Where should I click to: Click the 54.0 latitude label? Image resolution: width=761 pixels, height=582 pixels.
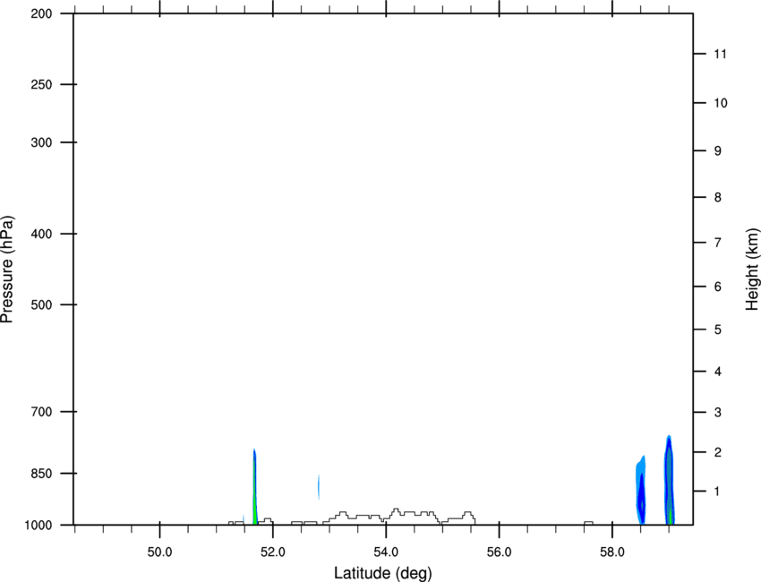[x=386, y=552]
